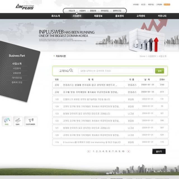Viewport: 179px width, 179px height.
Task: Open 고객센터 in the dark main navigation bar
Action: point(141,16)
